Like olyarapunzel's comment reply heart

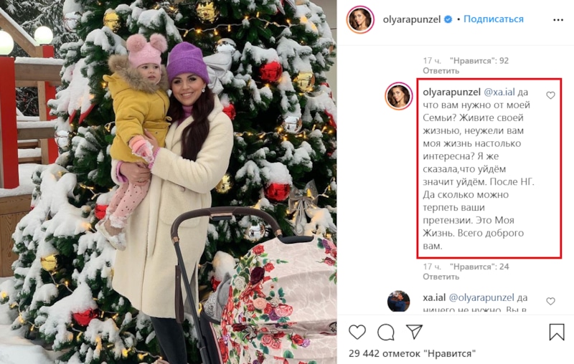pyautogui.click(x=550, y=95)
